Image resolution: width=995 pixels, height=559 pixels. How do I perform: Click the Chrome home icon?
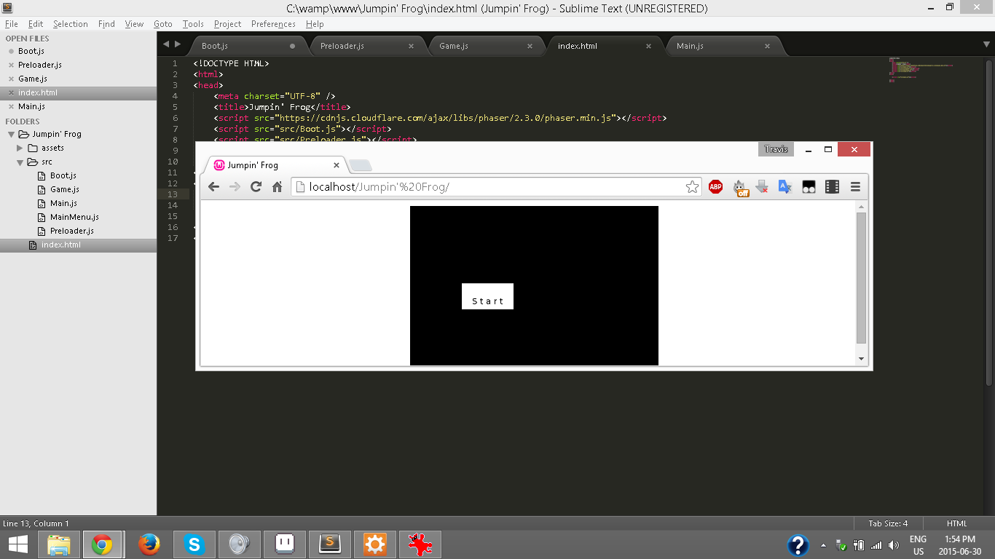(x=277, y=187)
